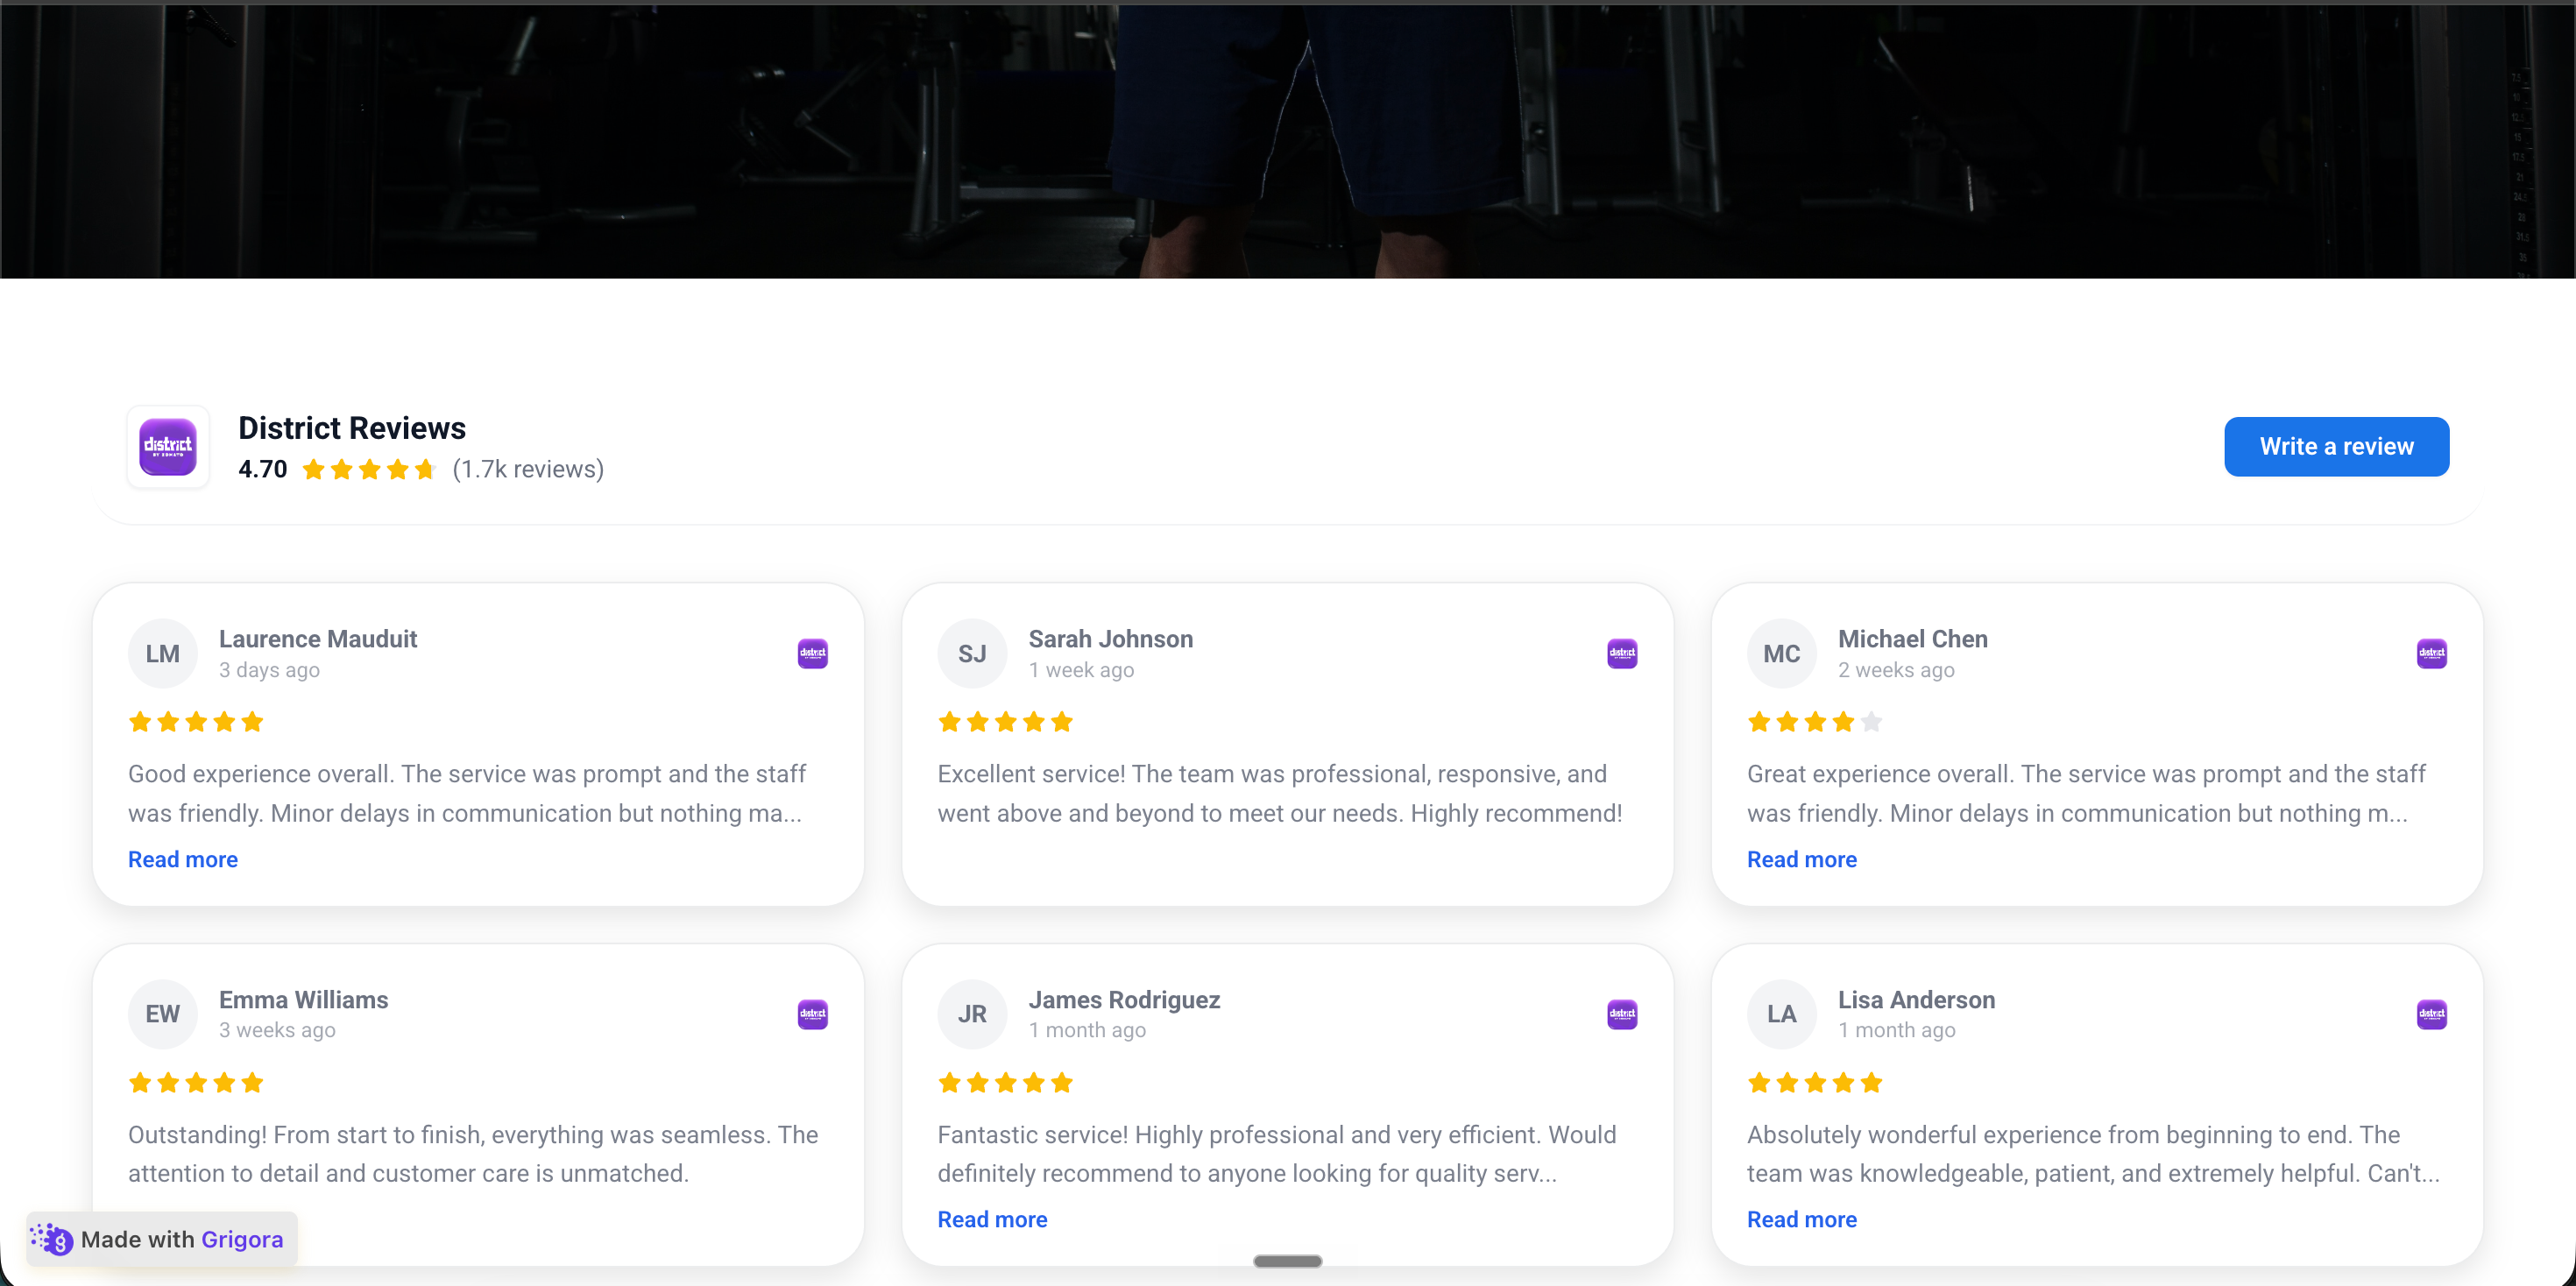Click Emma Williams' 'Outstanding!' review text

(473, 1154)
